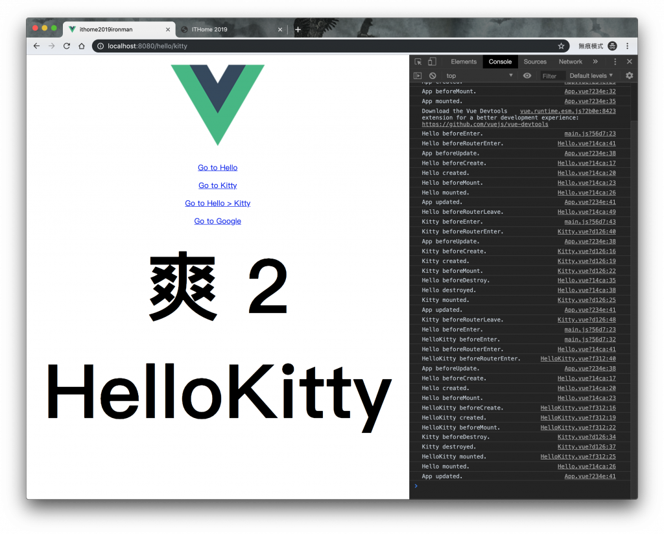Open main.js:43 source link
This screenshot has width=664, height=534.
(x=590, y=222)
